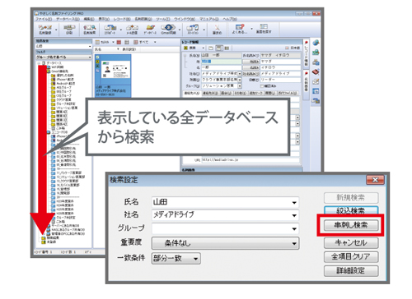Click the 検索結果 folder icon in tree
The width and height of the screenshot is (412, 299).
coord(44,238)
